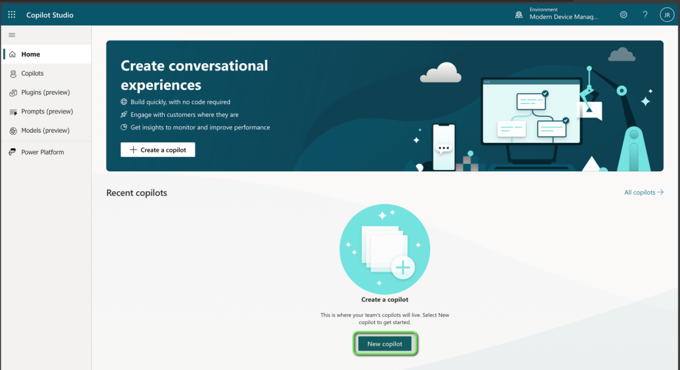Follow the All copilots link
Screen dimensions: 680x370
point(643,193)
